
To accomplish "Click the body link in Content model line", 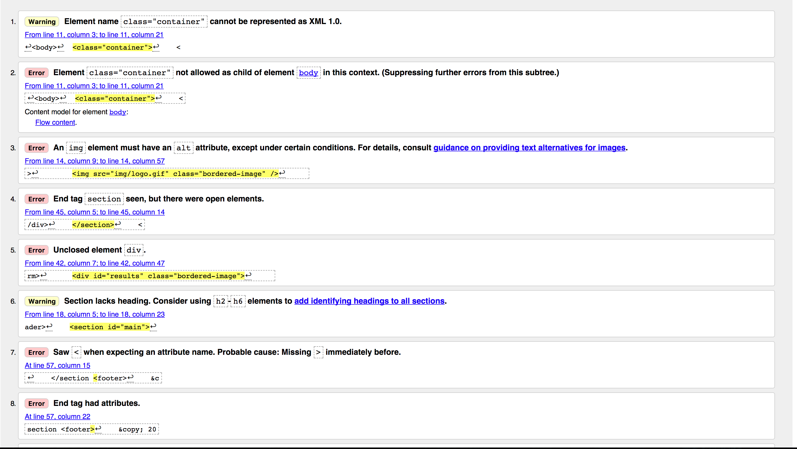I will 118,112.
